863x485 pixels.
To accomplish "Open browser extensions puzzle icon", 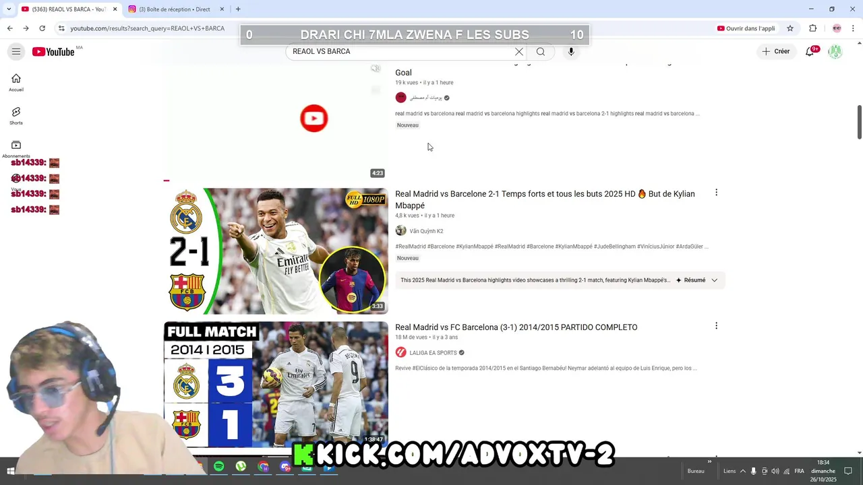I will coord(812,28).
